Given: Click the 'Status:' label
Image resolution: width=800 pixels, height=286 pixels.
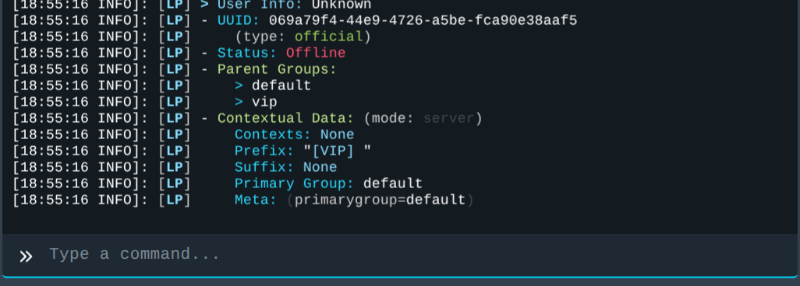Looking at the screenshot, I should coord(247,54).
